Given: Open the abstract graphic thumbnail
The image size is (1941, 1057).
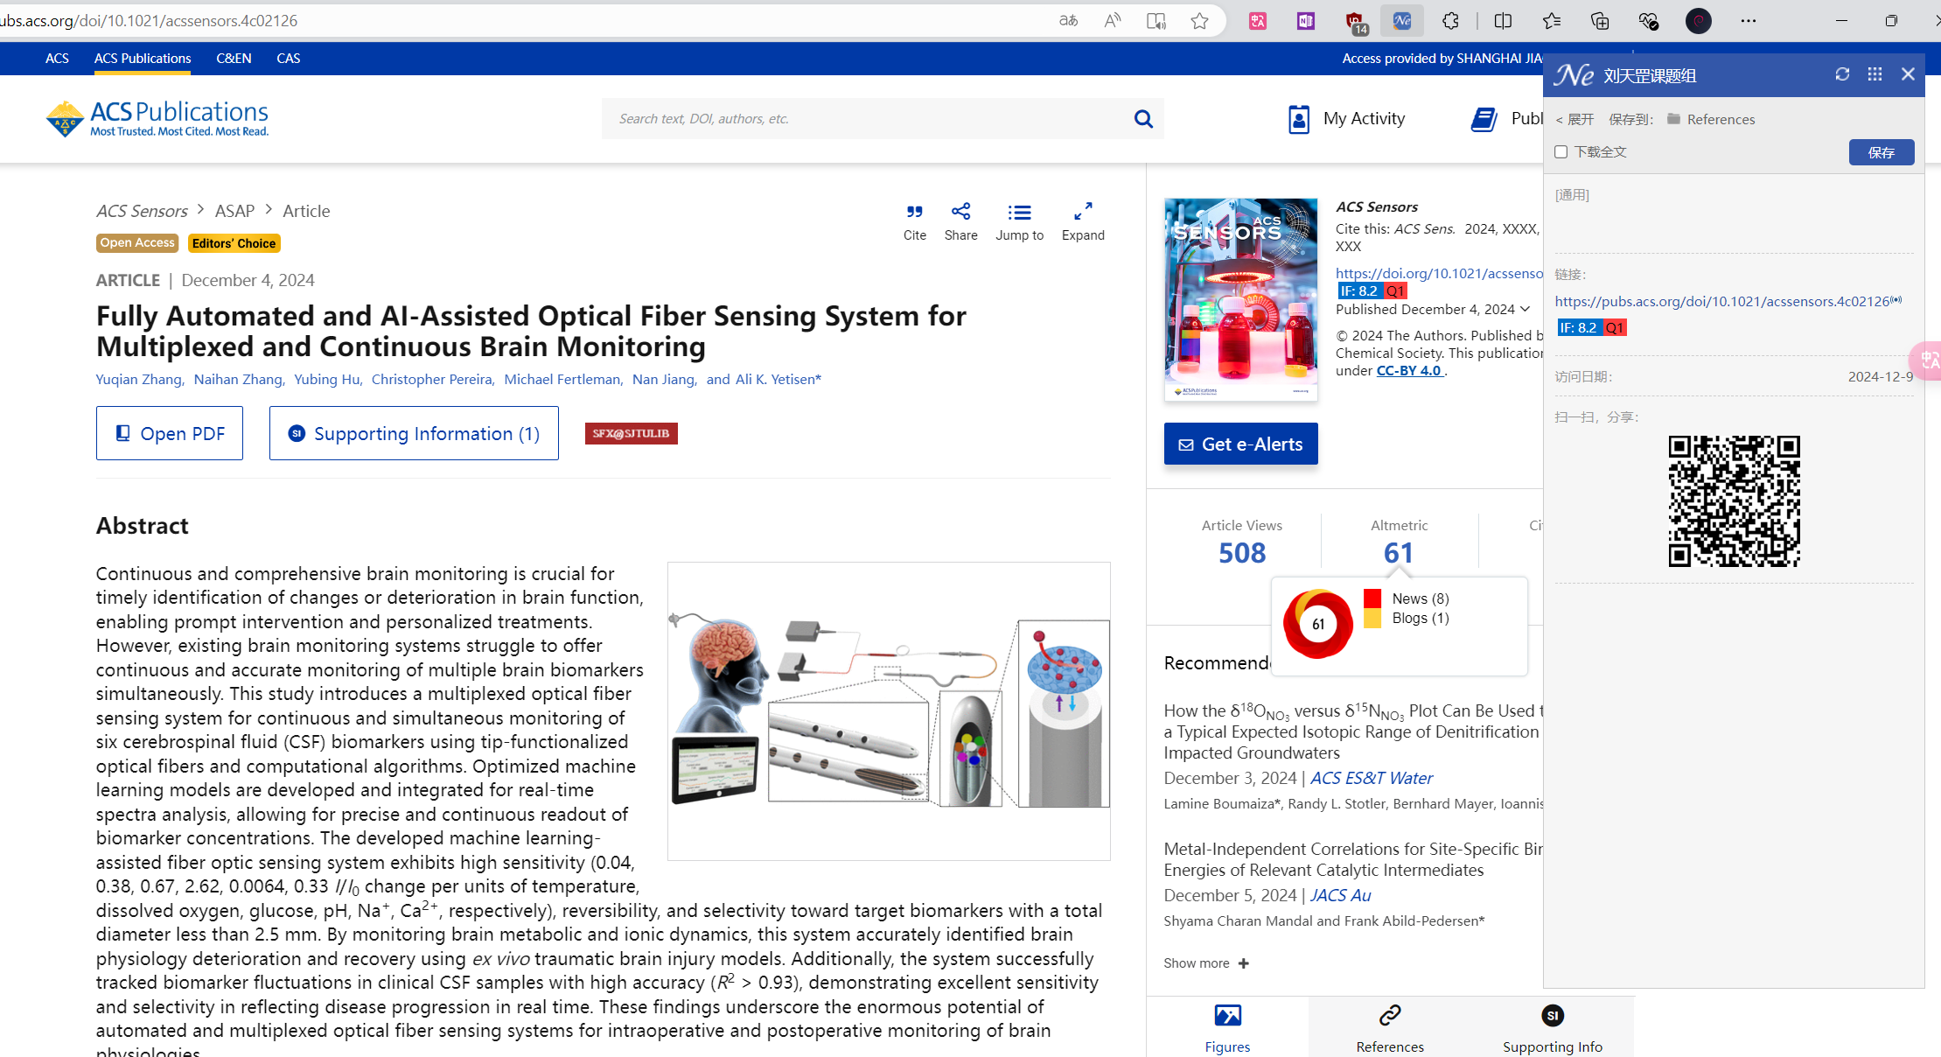Looking at the screenshot, I should 889,710.
